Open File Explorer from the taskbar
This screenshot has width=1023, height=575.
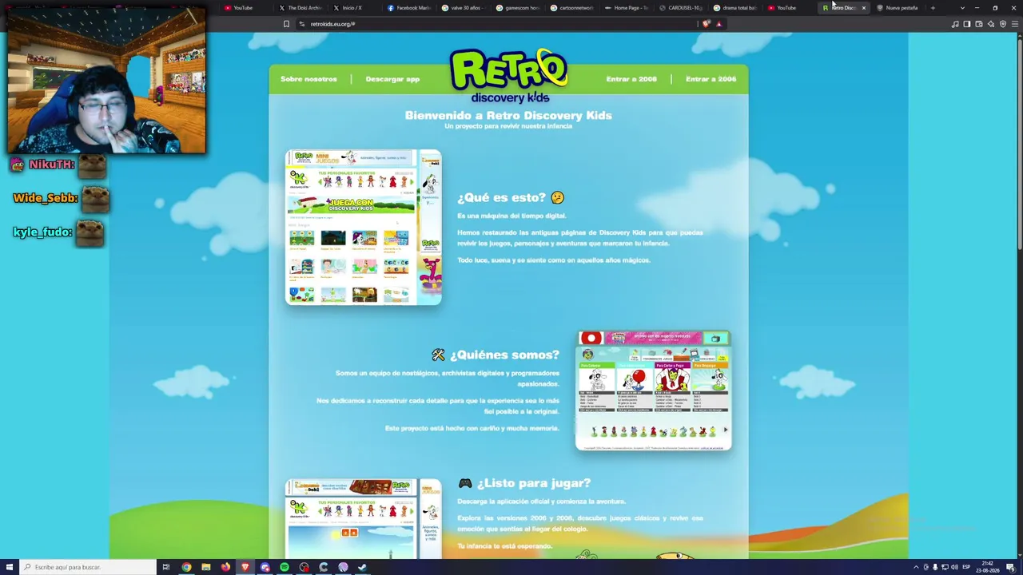[206, 567]
